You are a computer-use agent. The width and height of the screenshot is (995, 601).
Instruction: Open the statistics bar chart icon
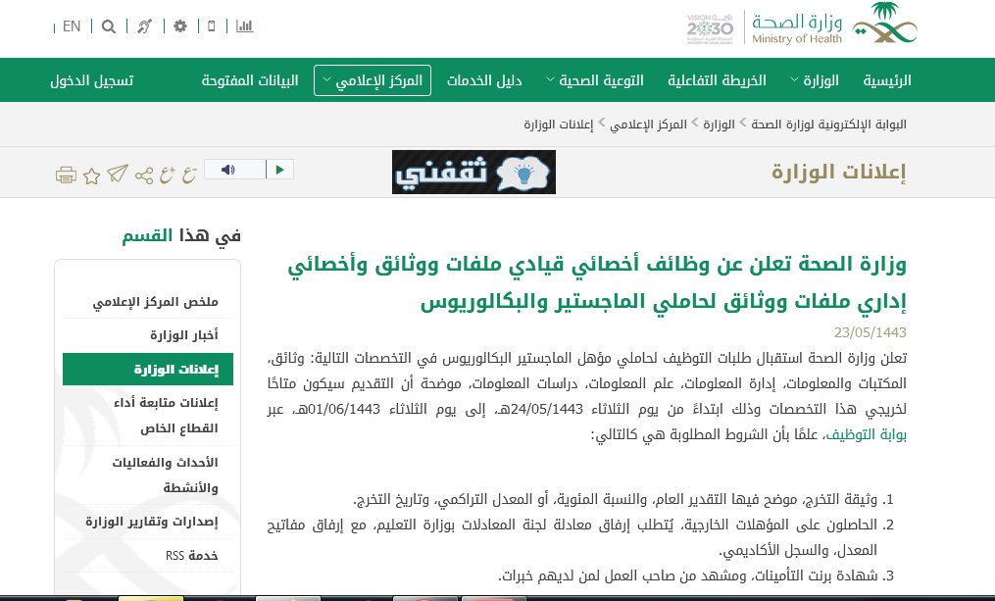coord(244,26)
